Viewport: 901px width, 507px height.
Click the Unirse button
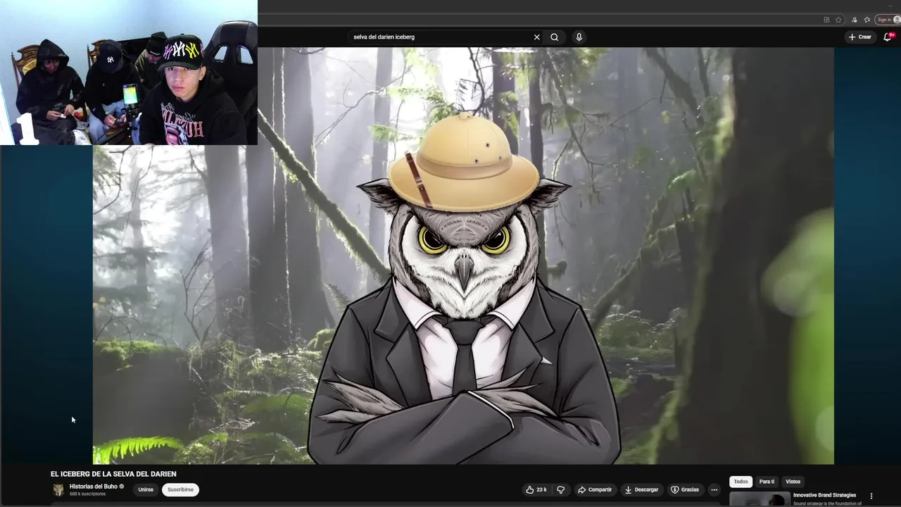[146, 489]
